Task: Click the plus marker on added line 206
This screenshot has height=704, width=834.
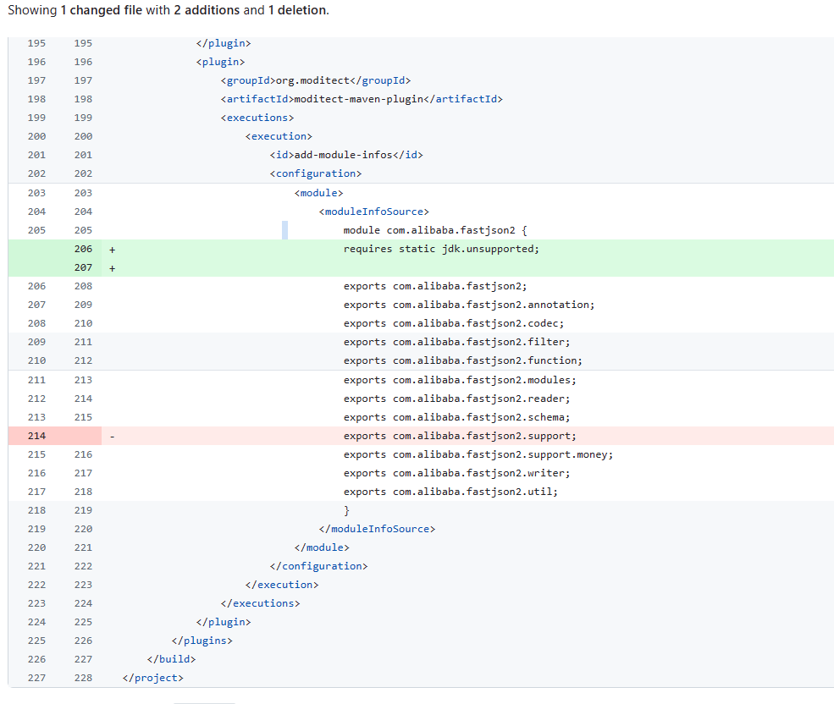Action: pyautogui.click(x=112, y=250)
